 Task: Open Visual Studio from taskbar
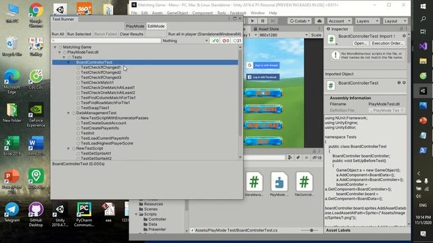click(423, 46)
